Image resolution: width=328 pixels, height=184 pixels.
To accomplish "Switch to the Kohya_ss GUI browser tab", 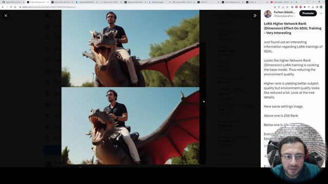I will coord(111,2).
